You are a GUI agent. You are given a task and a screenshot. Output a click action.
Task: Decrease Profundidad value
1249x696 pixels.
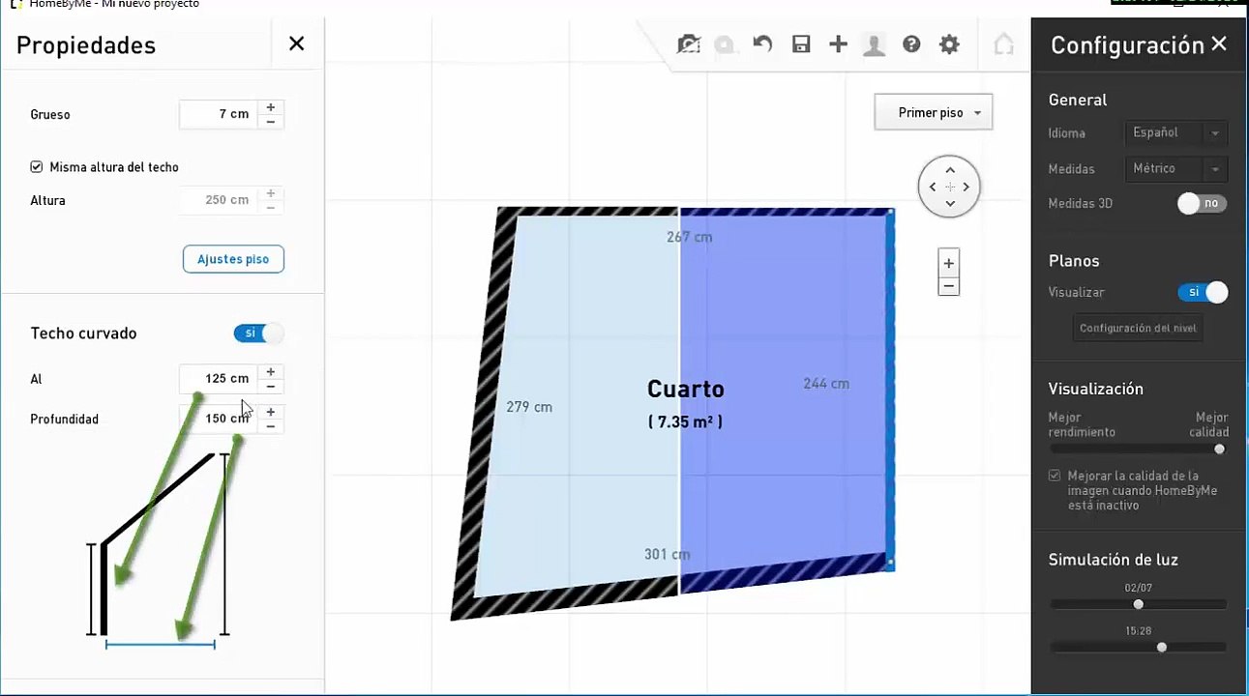[271, 425]
